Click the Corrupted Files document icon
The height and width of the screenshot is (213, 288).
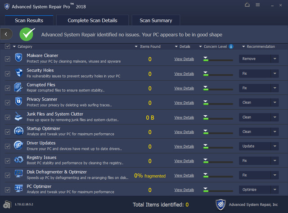[x=19, y=88]
